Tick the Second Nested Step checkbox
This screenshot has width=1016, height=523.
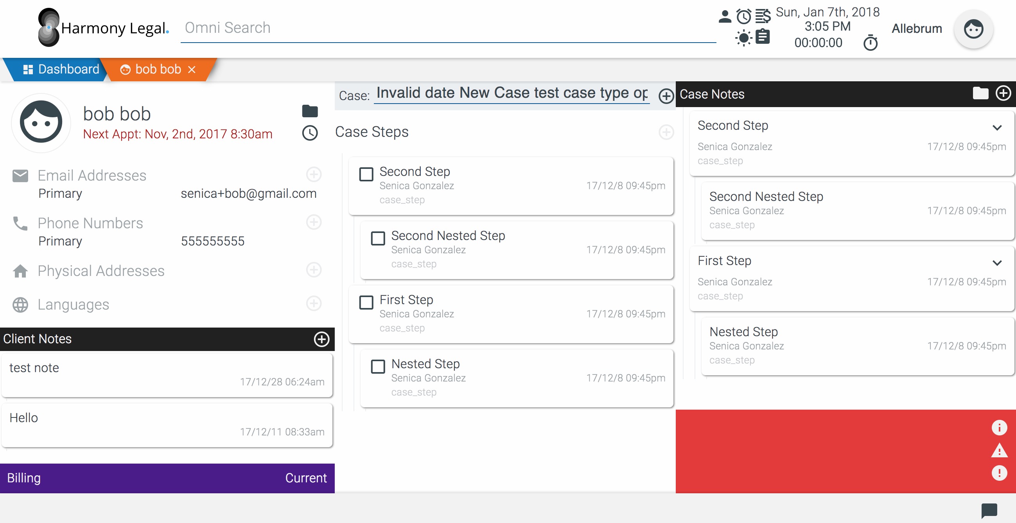[378, 238]
